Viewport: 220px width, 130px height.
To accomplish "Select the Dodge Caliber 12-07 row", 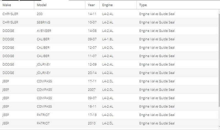I will [109, 47].
